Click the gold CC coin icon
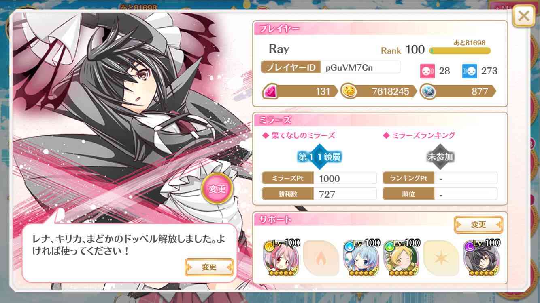This screenshot has width=540, height=303. coord(348,91)
